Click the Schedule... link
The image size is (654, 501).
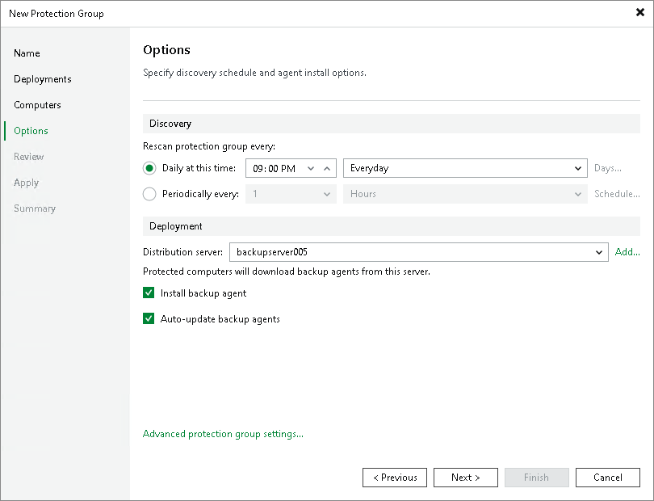(617, 194)
